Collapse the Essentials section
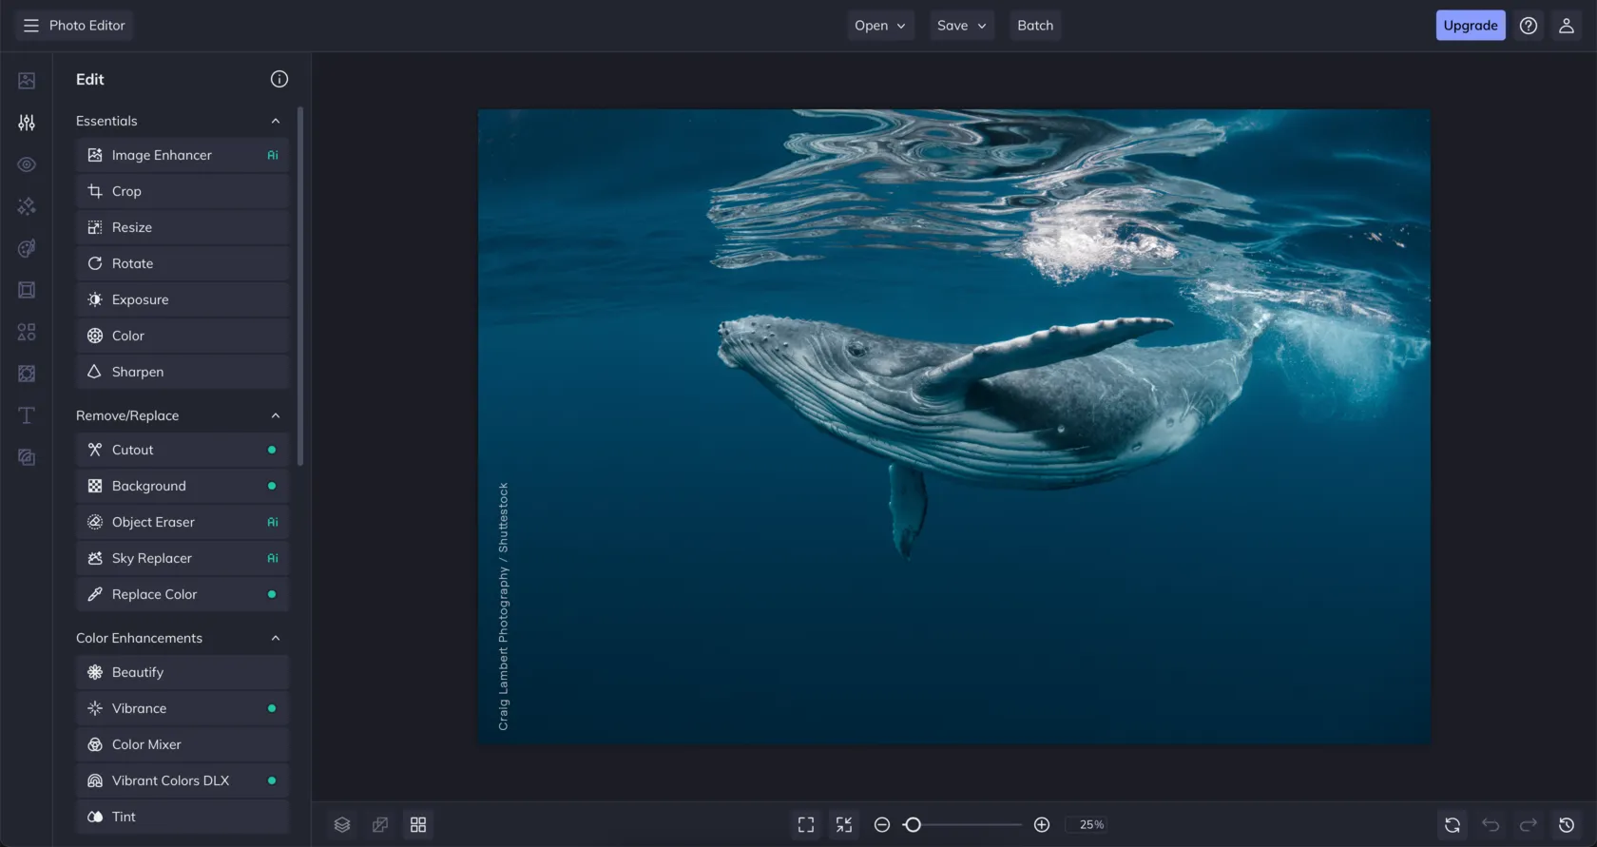The height and width of the screenshot is (847, 1597). (x=275, y=122)
